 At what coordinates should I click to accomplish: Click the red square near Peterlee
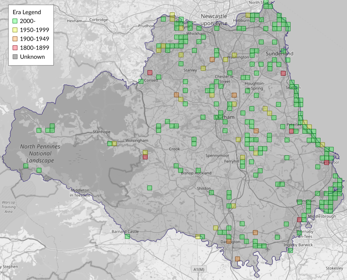(291, 131)
